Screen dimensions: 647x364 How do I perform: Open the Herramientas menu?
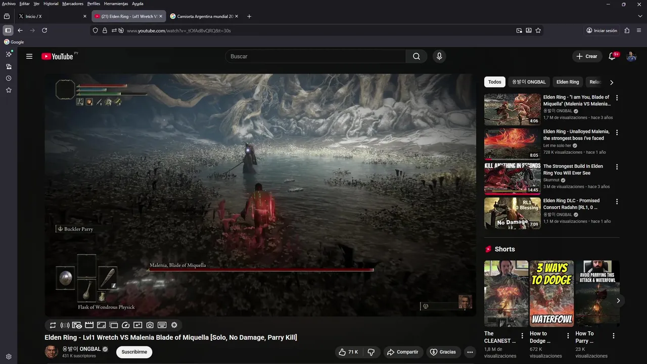[x=116, y=4]
